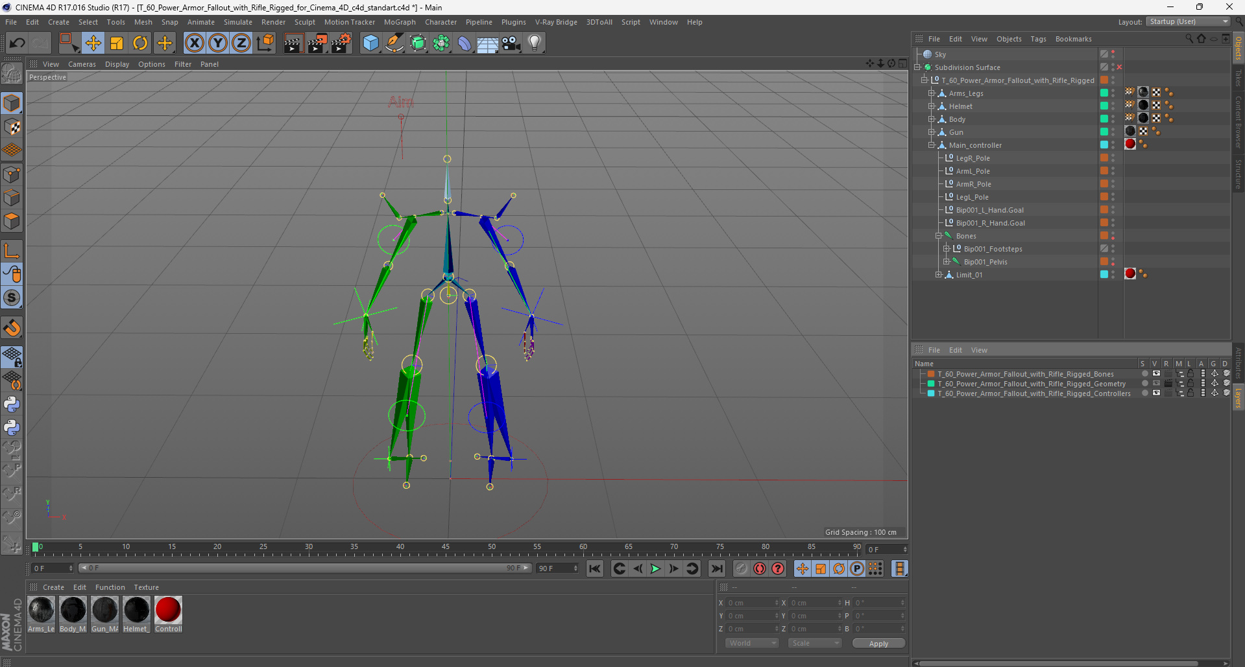Add a Subdivision Surface generator icon

coord(418,43)
